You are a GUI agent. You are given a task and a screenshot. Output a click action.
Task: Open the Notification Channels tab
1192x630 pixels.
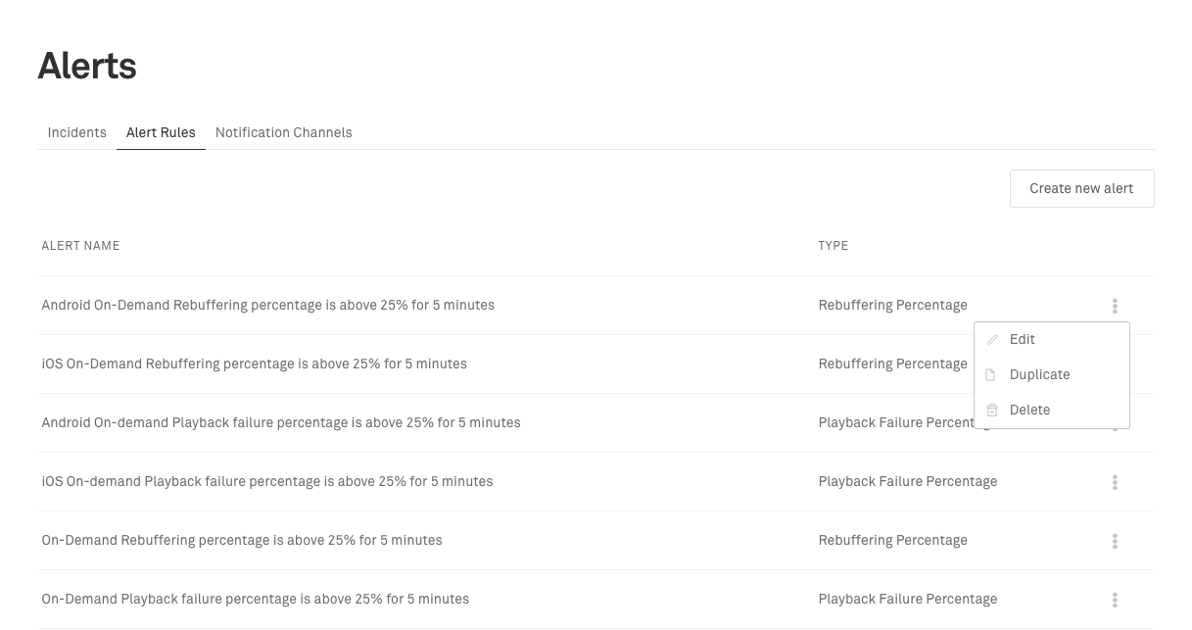284,132
